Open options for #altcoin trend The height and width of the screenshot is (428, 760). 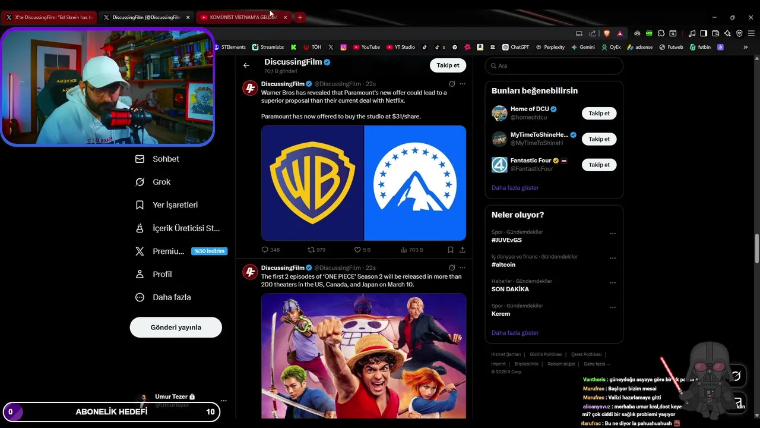(613, 259)
